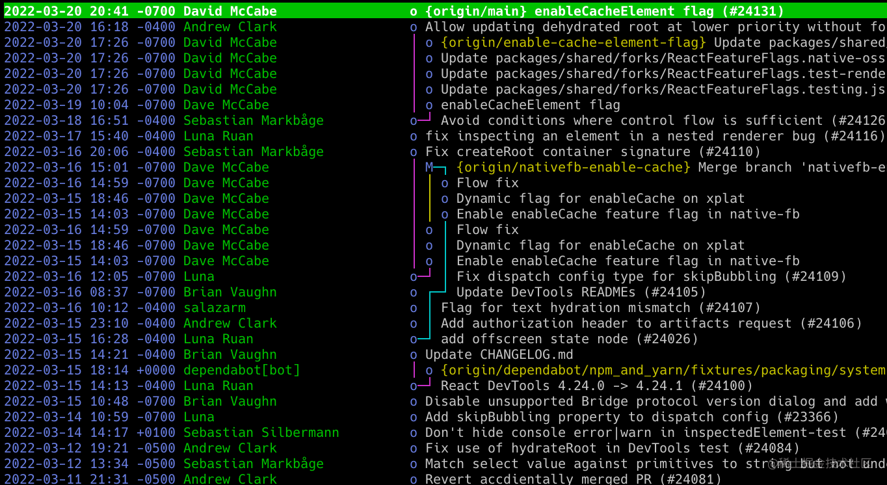Click 'Disable unsupported Bridge protocol version dialog' commit
Image resolution: width=887 pixels, height=485 pixels.
point(655,401)
